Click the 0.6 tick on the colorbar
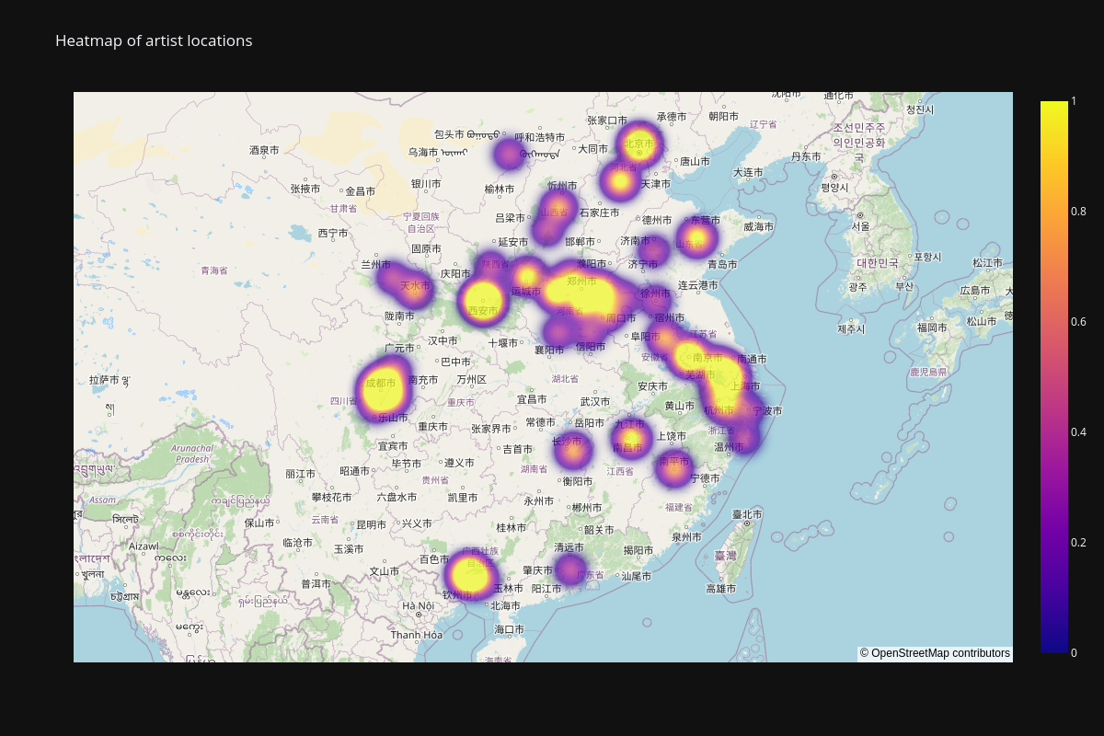Screen dimensions: 1104x736 (1053, 322)
